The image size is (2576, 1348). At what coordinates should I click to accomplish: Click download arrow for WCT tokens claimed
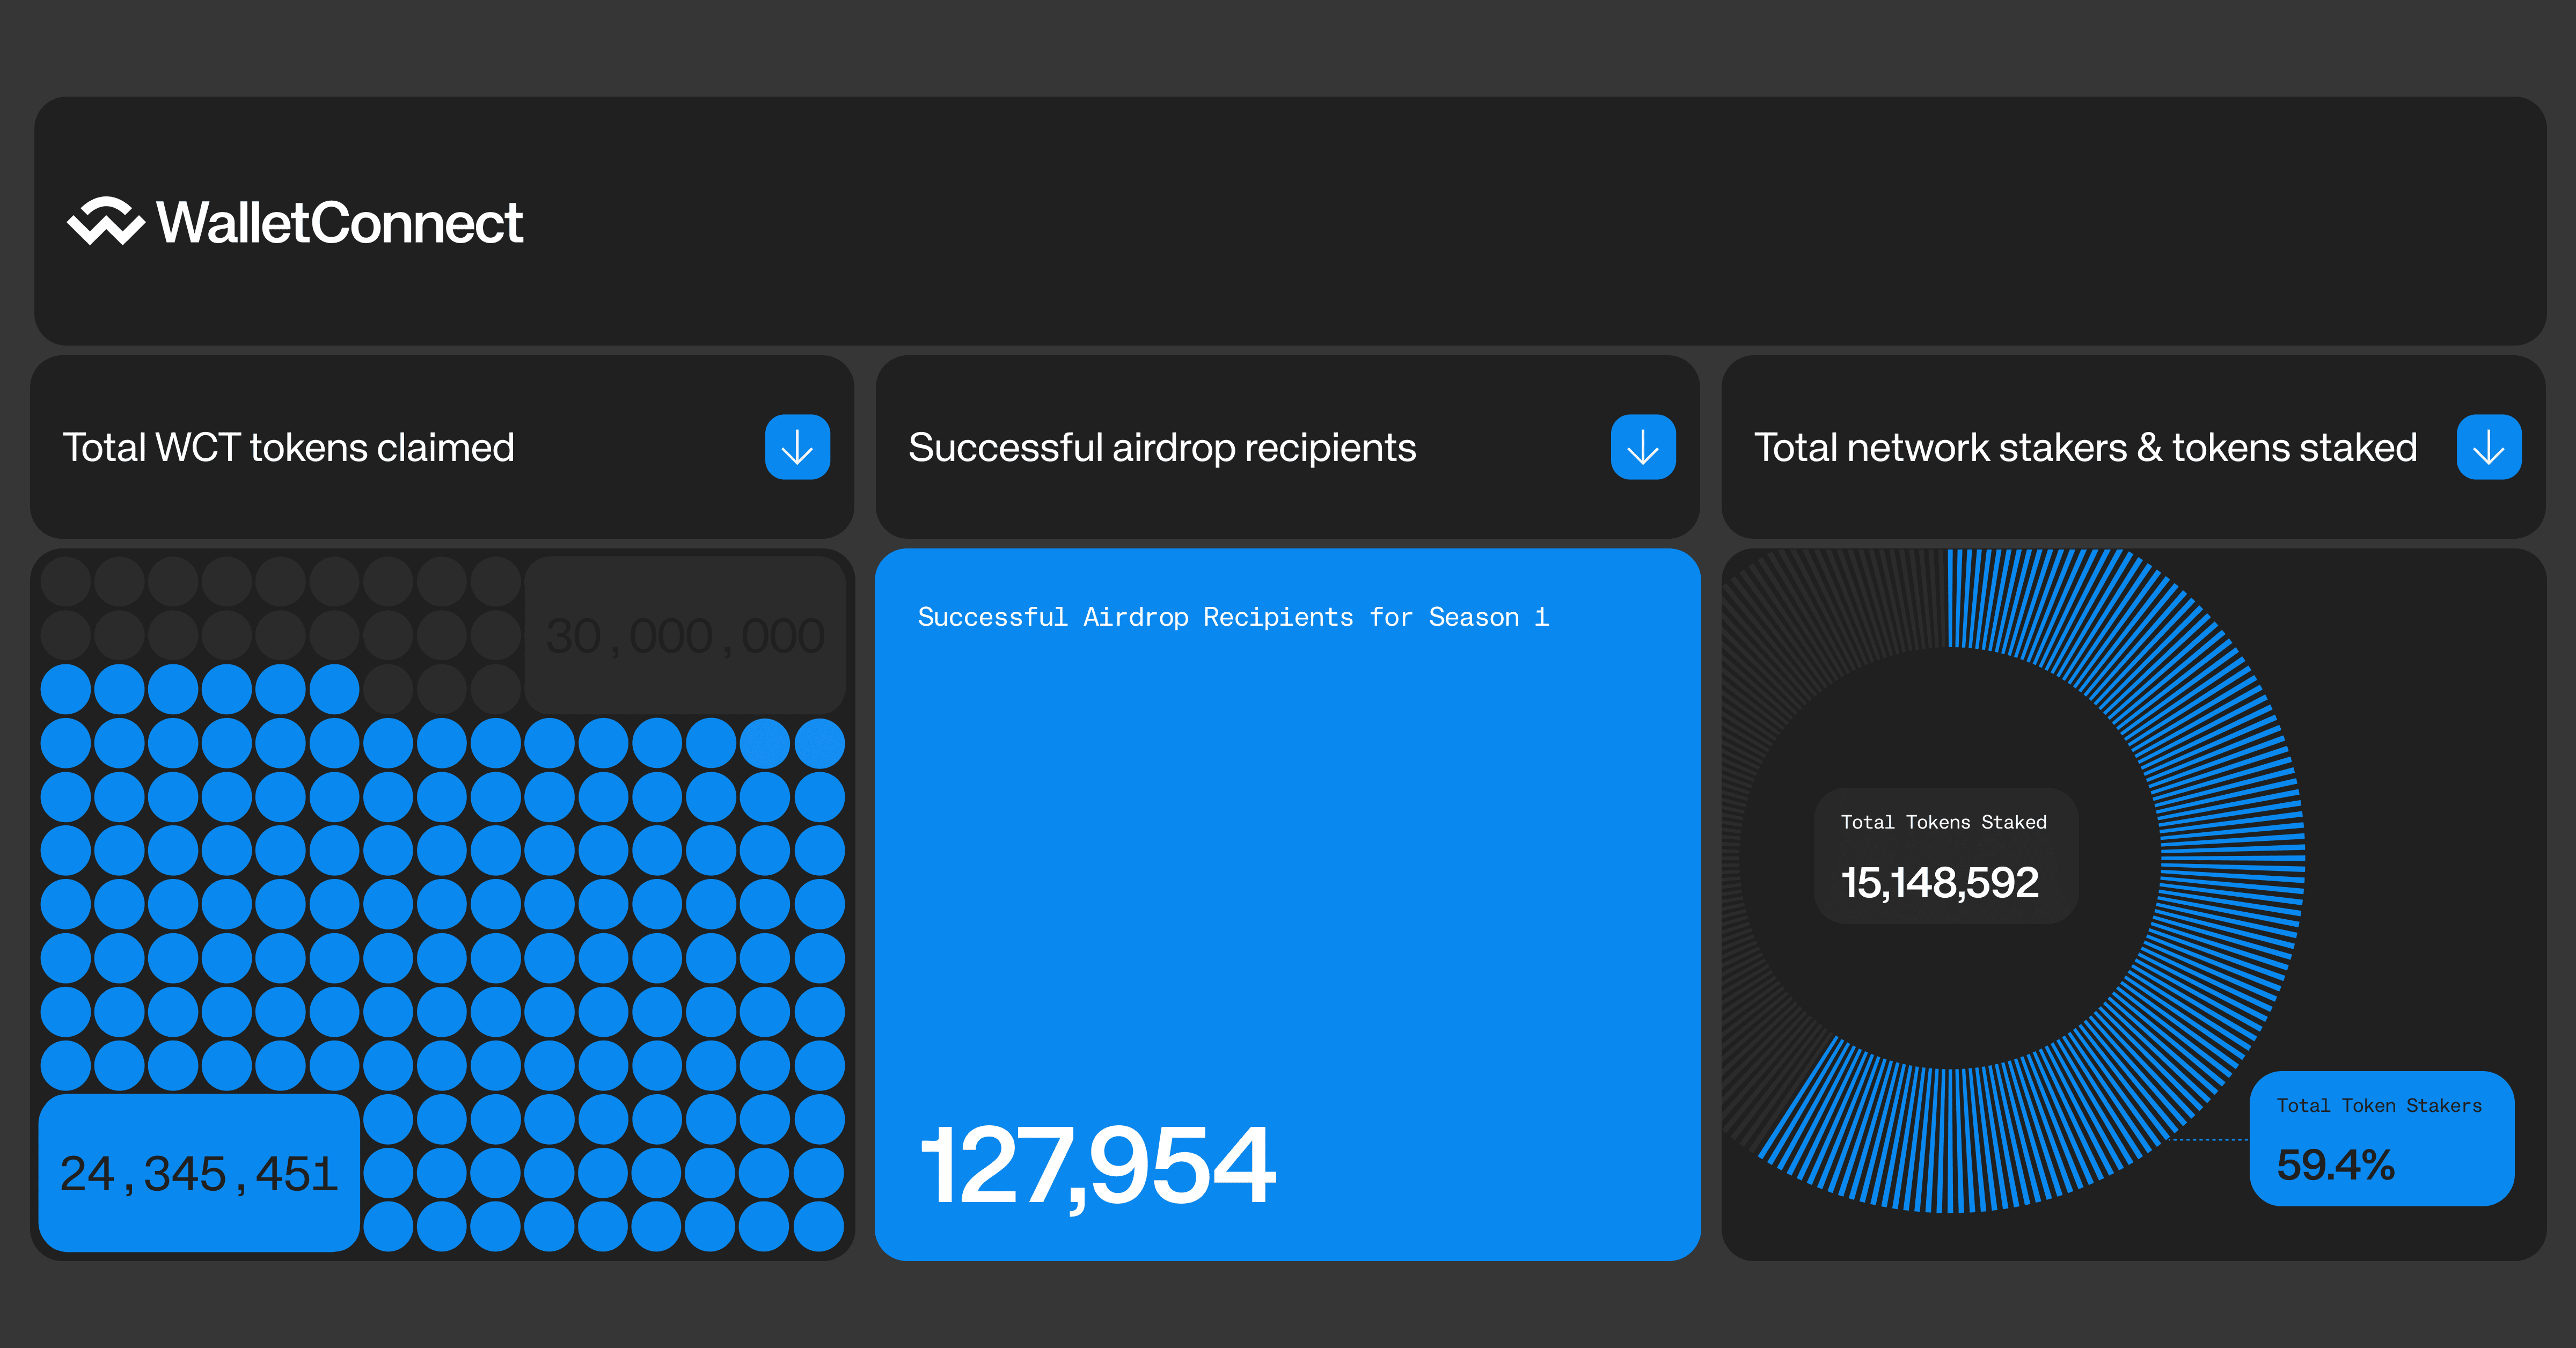[x=797, y=447]
